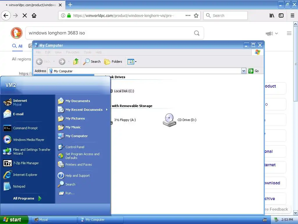The height and width of the screenshot is (224, 298).
Task: Click the My Computer address field
Action: (144, 71)
